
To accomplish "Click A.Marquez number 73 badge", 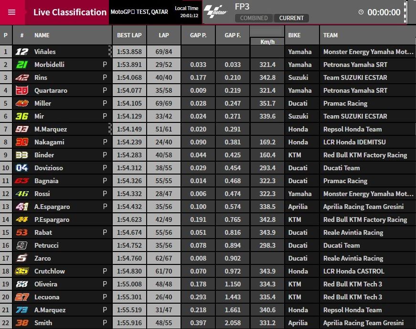I will (22, 310).
